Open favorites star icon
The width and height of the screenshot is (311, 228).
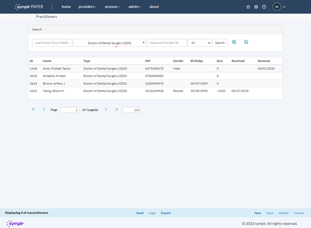pos(248,7)
